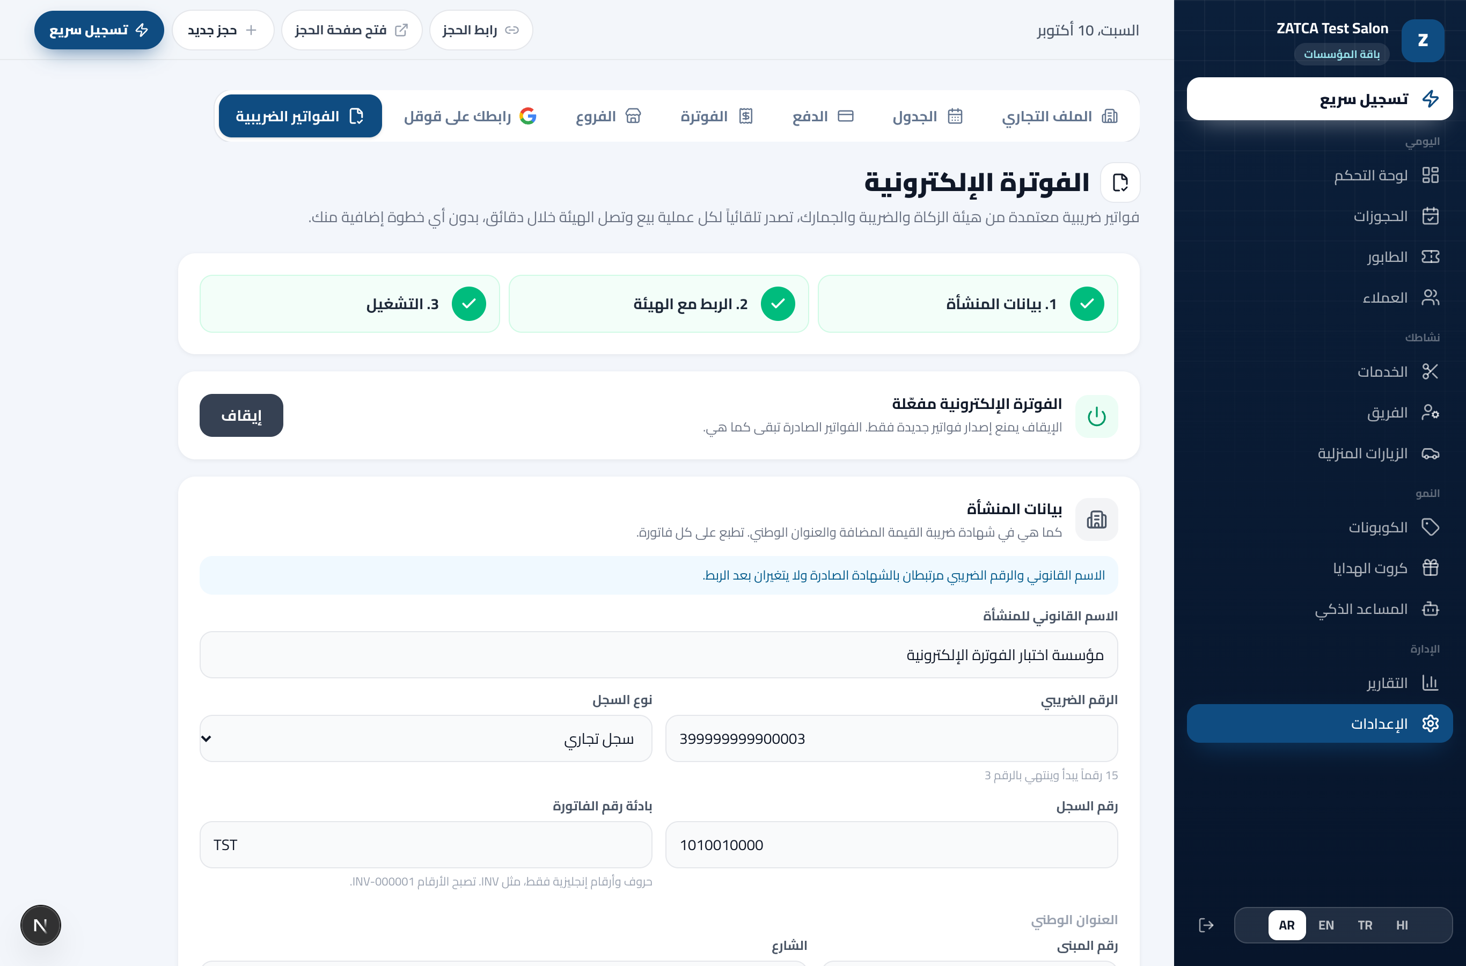
Task: Open the الفروع tab
Action: [x=608, y=116]
